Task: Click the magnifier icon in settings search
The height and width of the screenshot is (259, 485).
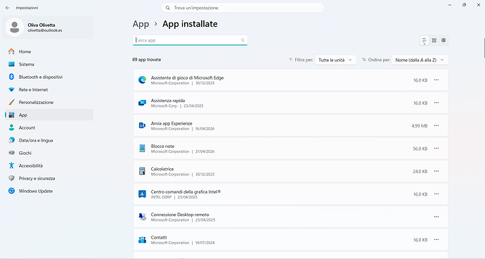Action: coord(168,8)
